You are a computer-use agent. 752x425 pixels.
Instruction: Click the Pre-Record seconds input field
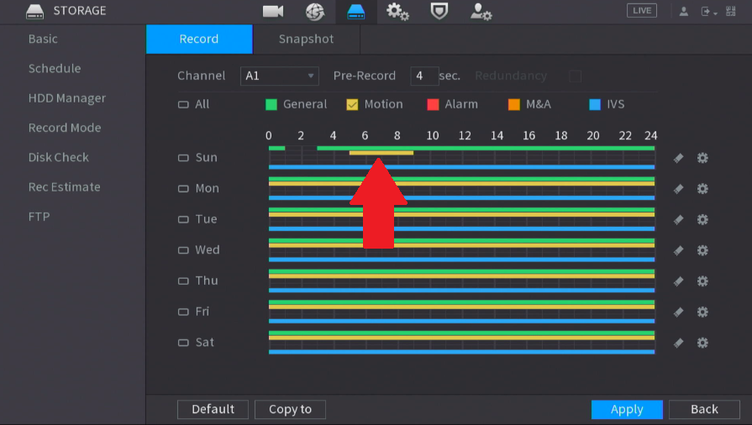[x=424, y=76]
